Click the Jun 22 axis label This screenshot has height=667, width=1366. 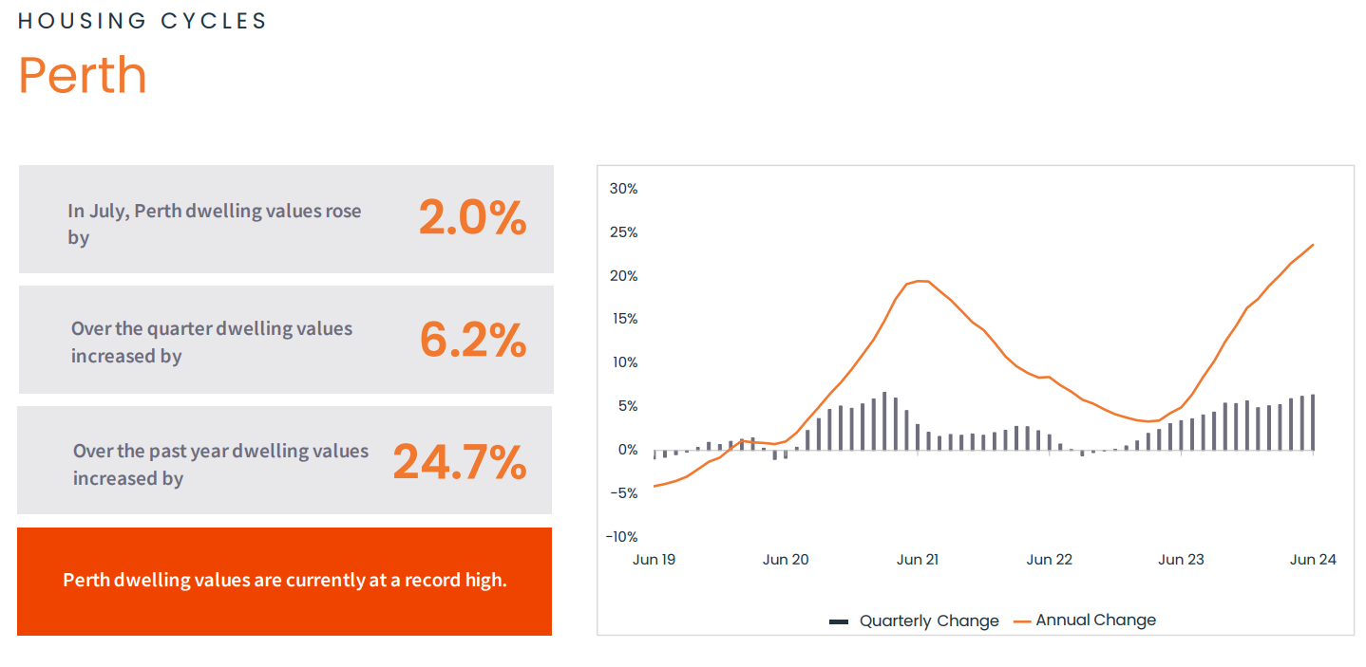point(1050,560)
